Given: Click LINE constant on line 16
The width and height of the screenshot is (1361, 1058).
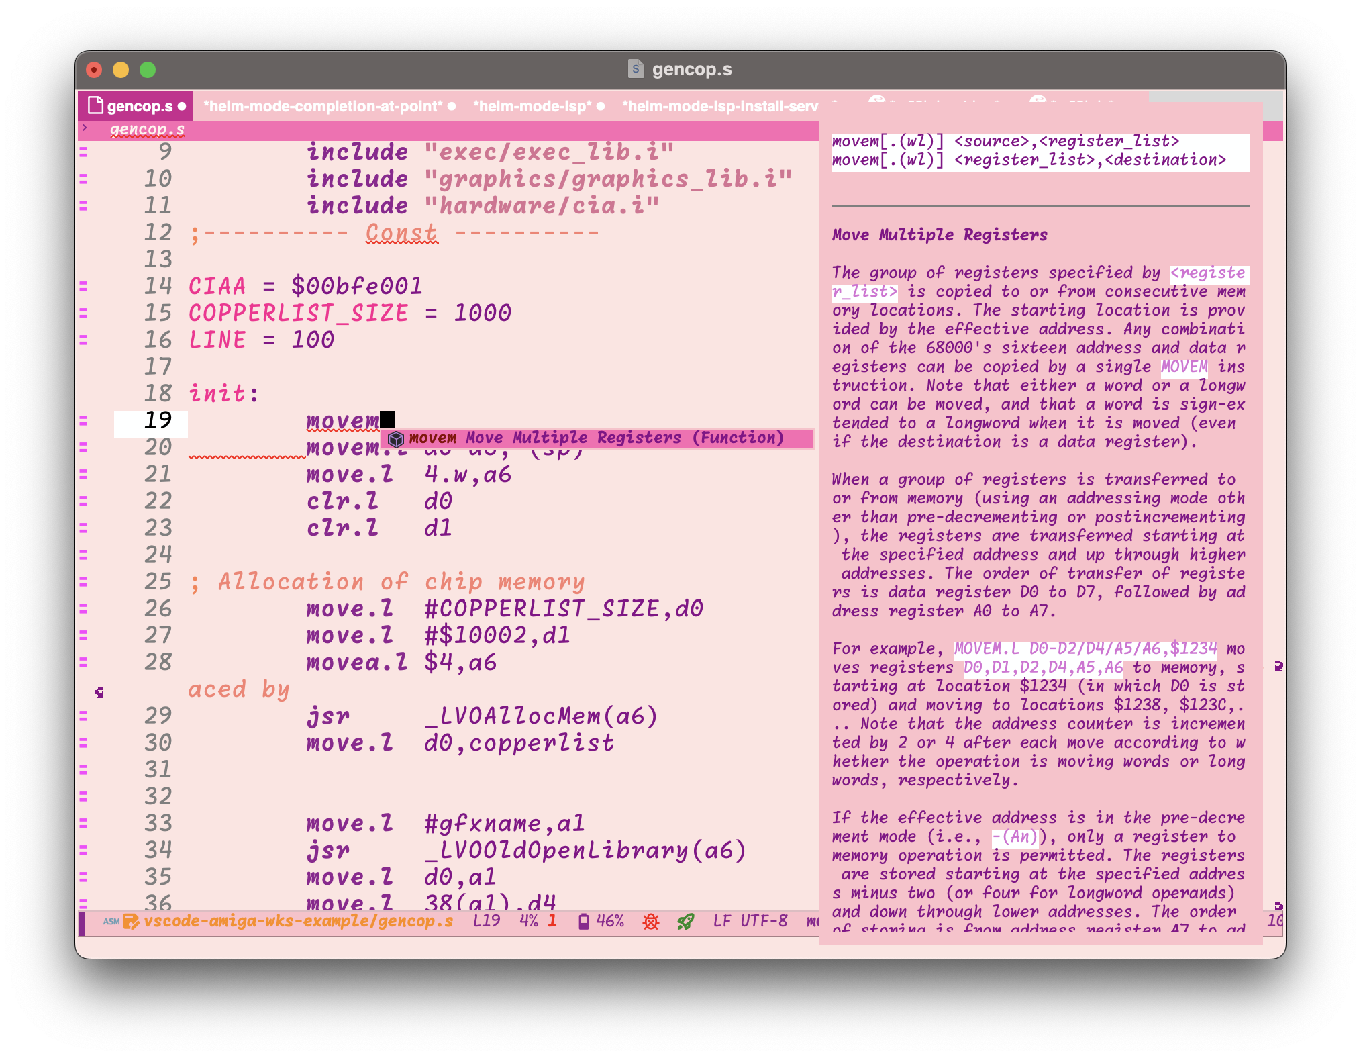Looking at the screenshot, I should (x=217, y=340).
